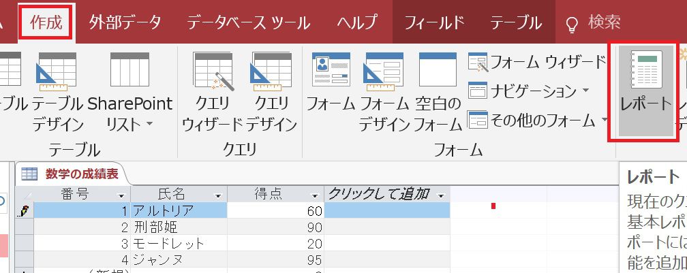Click the クリックして追加 column header
687x273 pixels.
(379, 195)
